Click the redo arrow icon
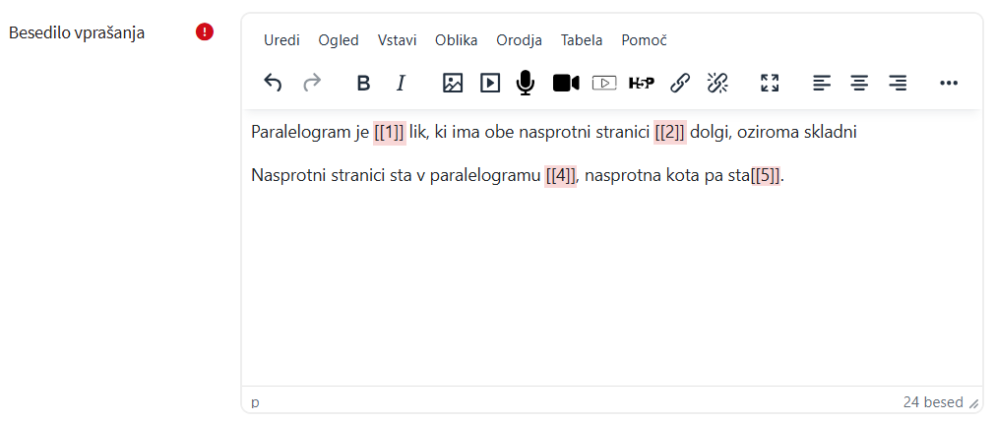 click(312, 84)
